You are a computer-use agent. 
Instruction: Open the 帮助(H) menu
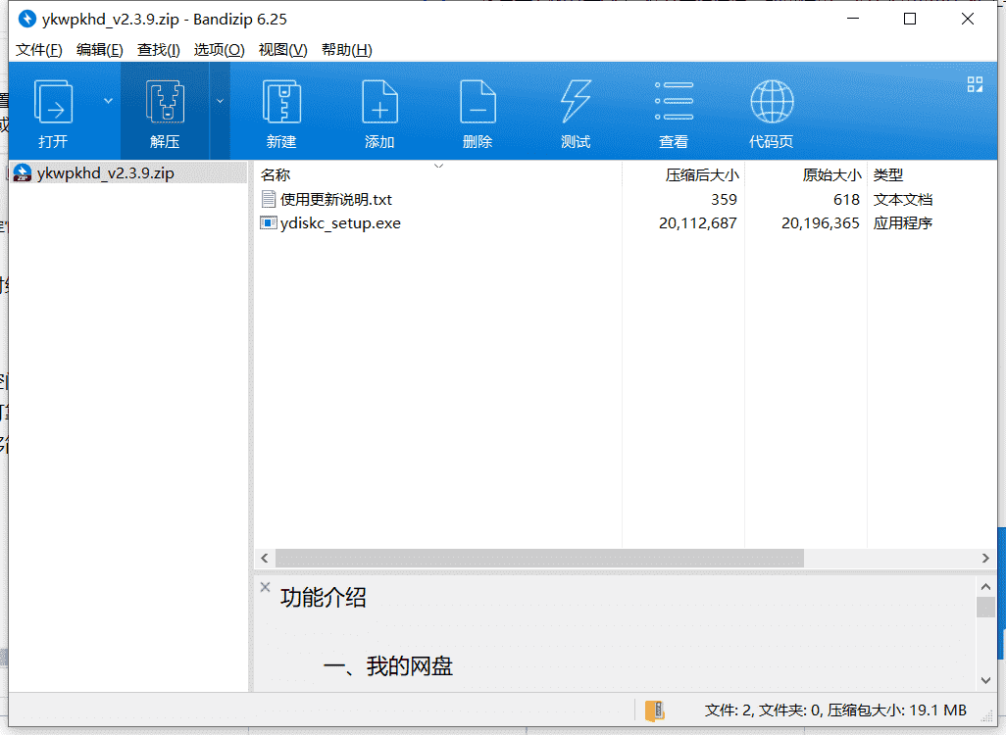point(346,50)
